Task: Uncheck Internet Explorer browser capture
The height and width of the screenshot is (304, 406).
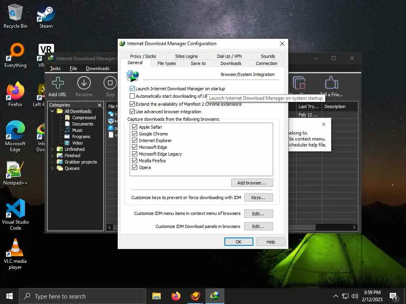Action: point(134,141)
